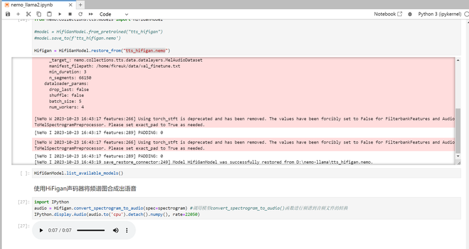This screenshot has height=249, width=469.
Task: Open audio player more options menu
Action: [127, 230]
